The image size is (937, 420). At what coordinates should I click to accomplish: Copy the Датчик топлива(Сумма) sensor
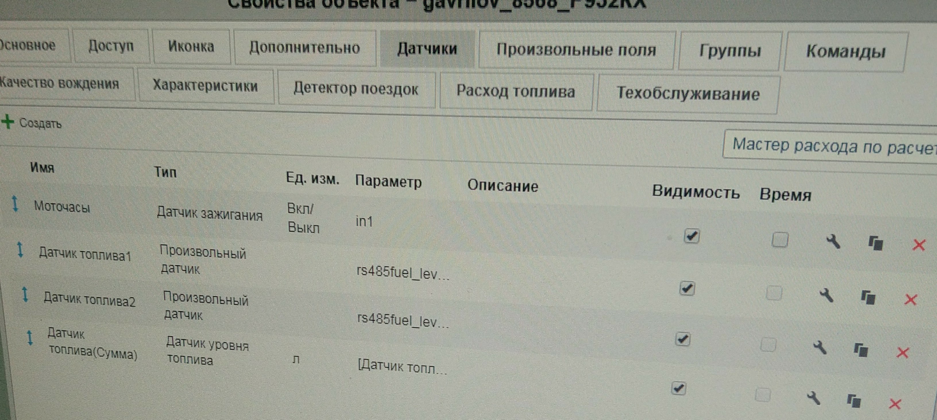[x=853, y=401]
